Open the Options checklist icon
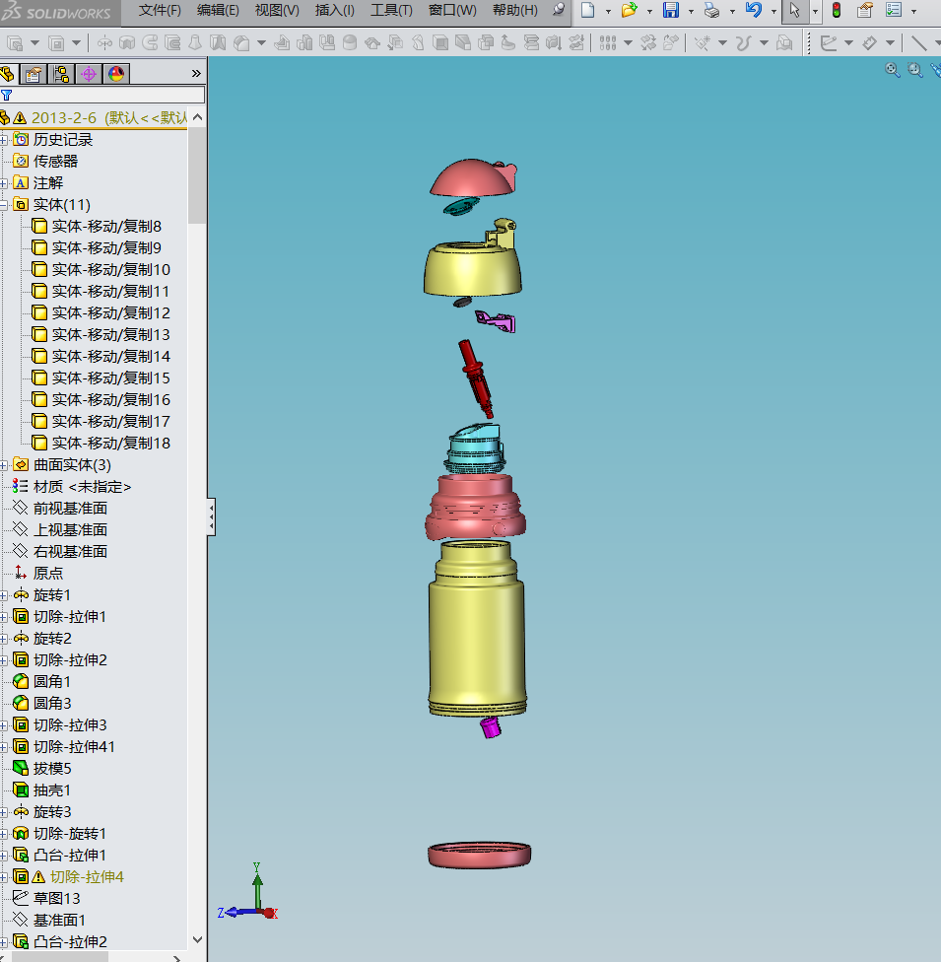The width and height of the screenshot is (941, 962). (x=894, y=11)
